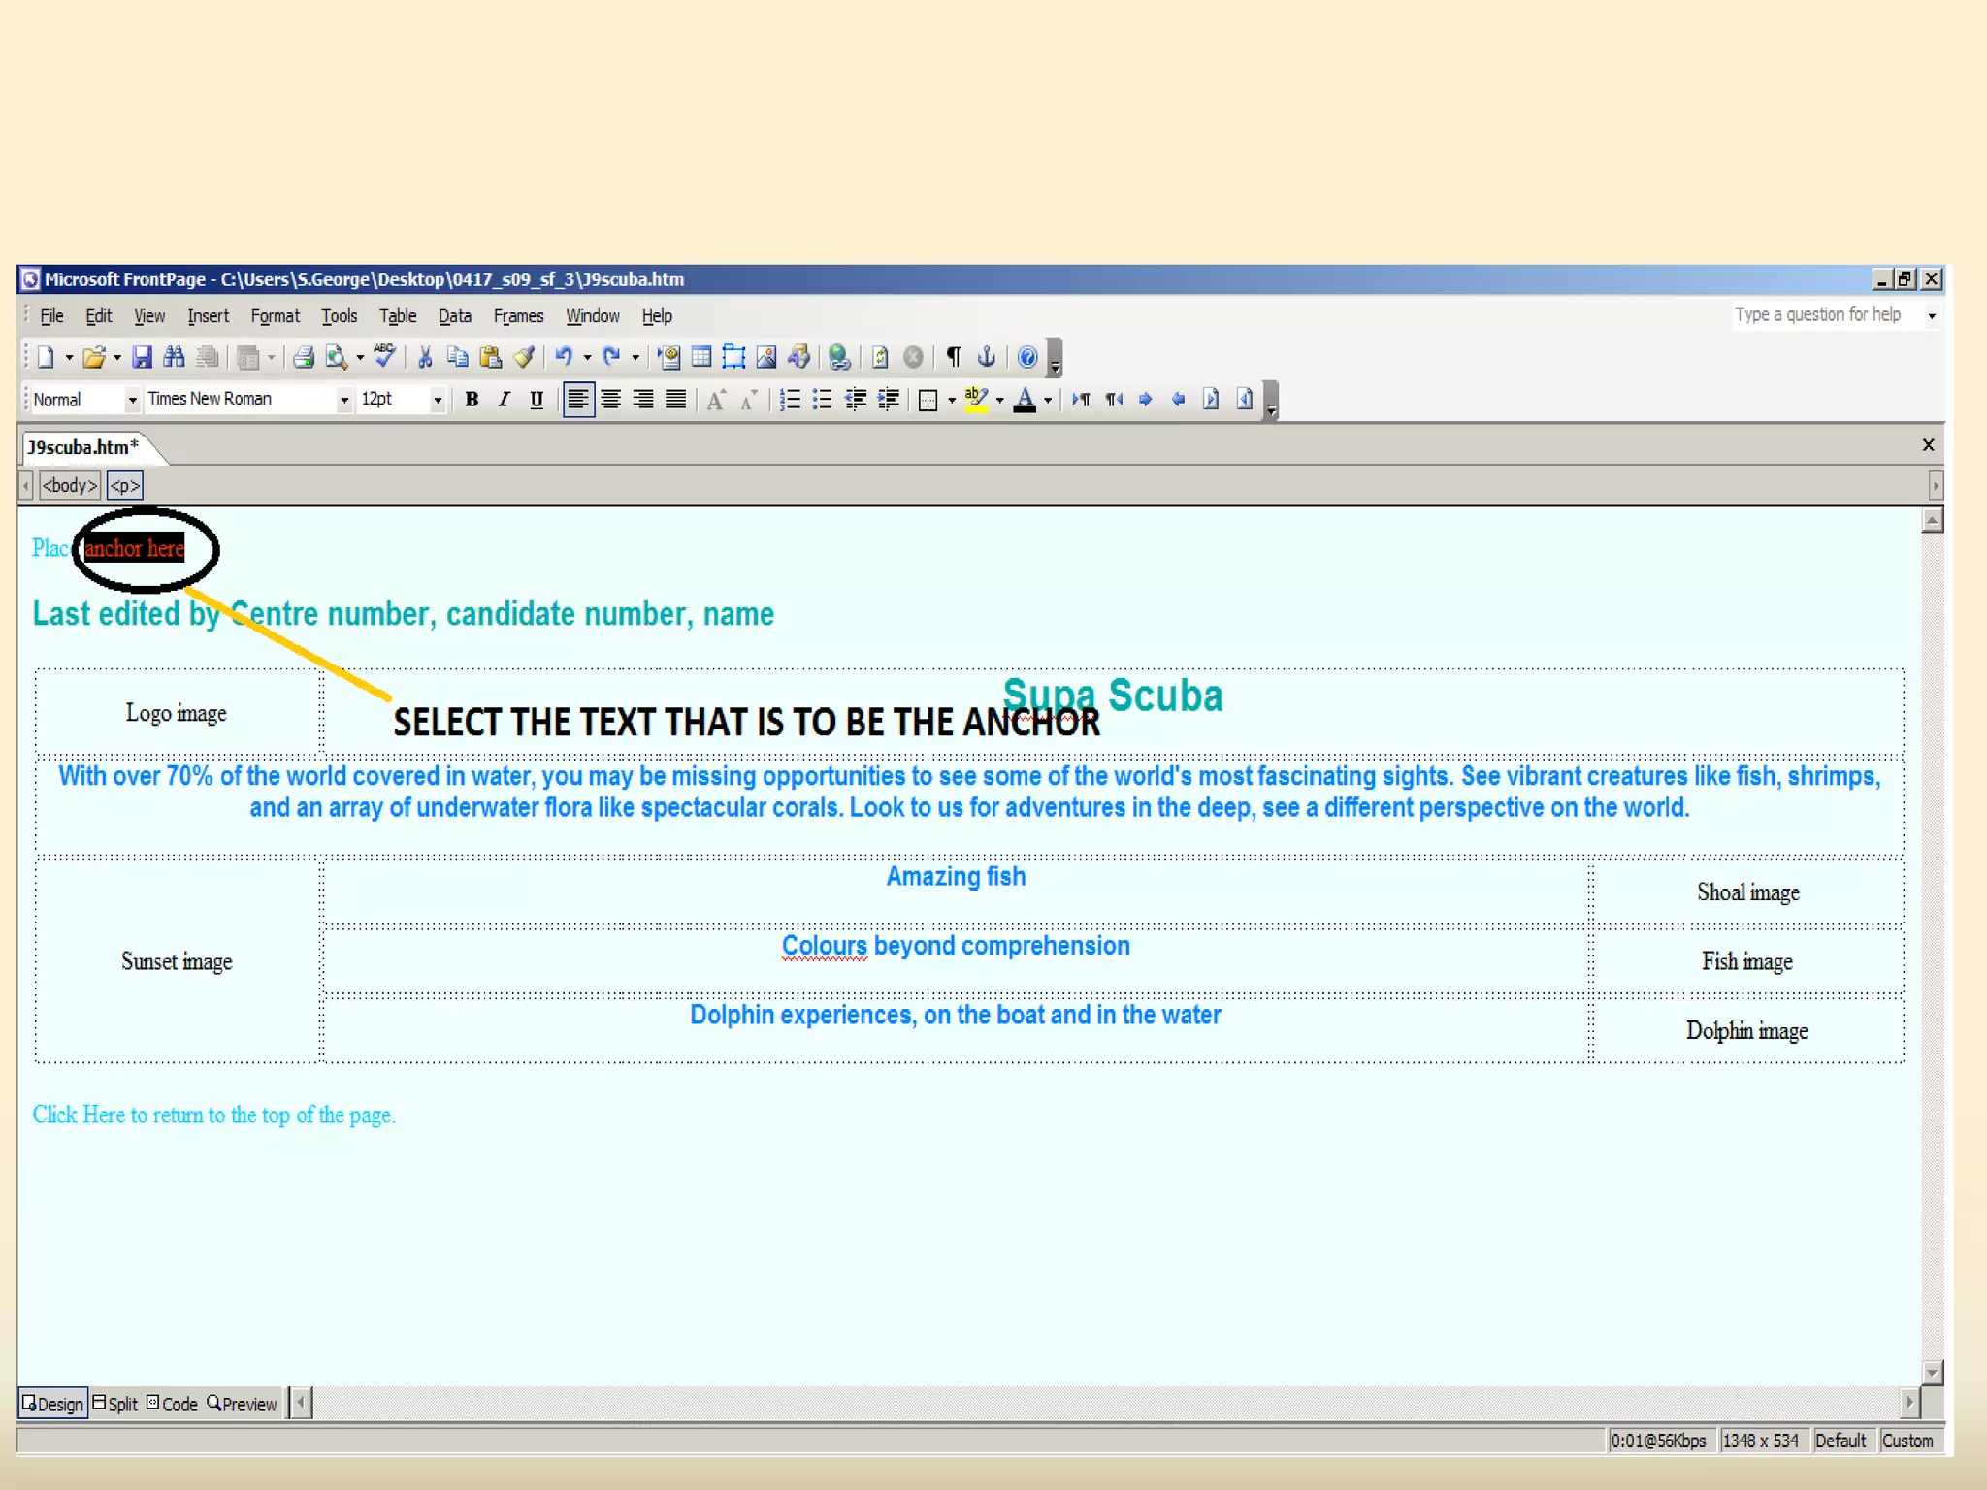Open the 12pt font size dropdown

pos(438,400)
